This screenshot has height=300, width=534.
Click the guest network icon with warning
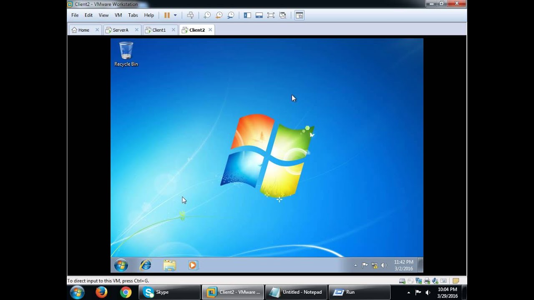click(375, 265)
